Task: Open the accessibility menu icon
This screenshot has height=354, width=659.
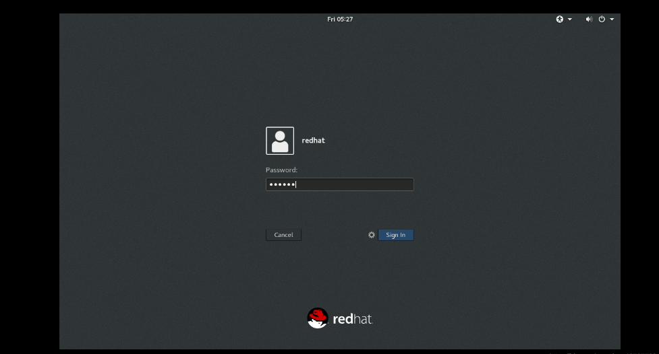Action: (x=559, y=20)
